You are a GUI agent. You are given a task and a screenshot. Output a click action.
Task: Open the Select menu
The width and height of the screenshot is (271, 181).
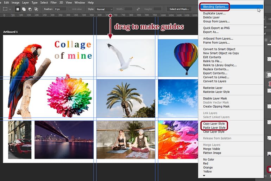pos(44,2)
